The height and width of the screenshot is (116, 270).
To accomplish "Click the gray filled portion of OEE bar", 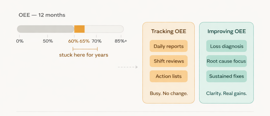I will (x=45, y=29).
